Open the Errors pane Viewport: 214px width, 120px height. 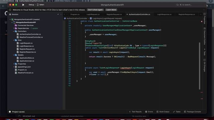(149, 112)
